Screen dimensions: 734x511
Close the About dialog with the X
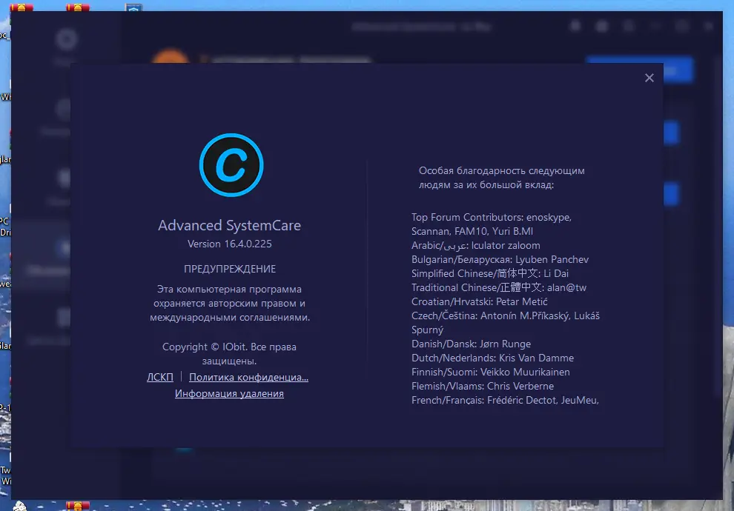point(649,77)
